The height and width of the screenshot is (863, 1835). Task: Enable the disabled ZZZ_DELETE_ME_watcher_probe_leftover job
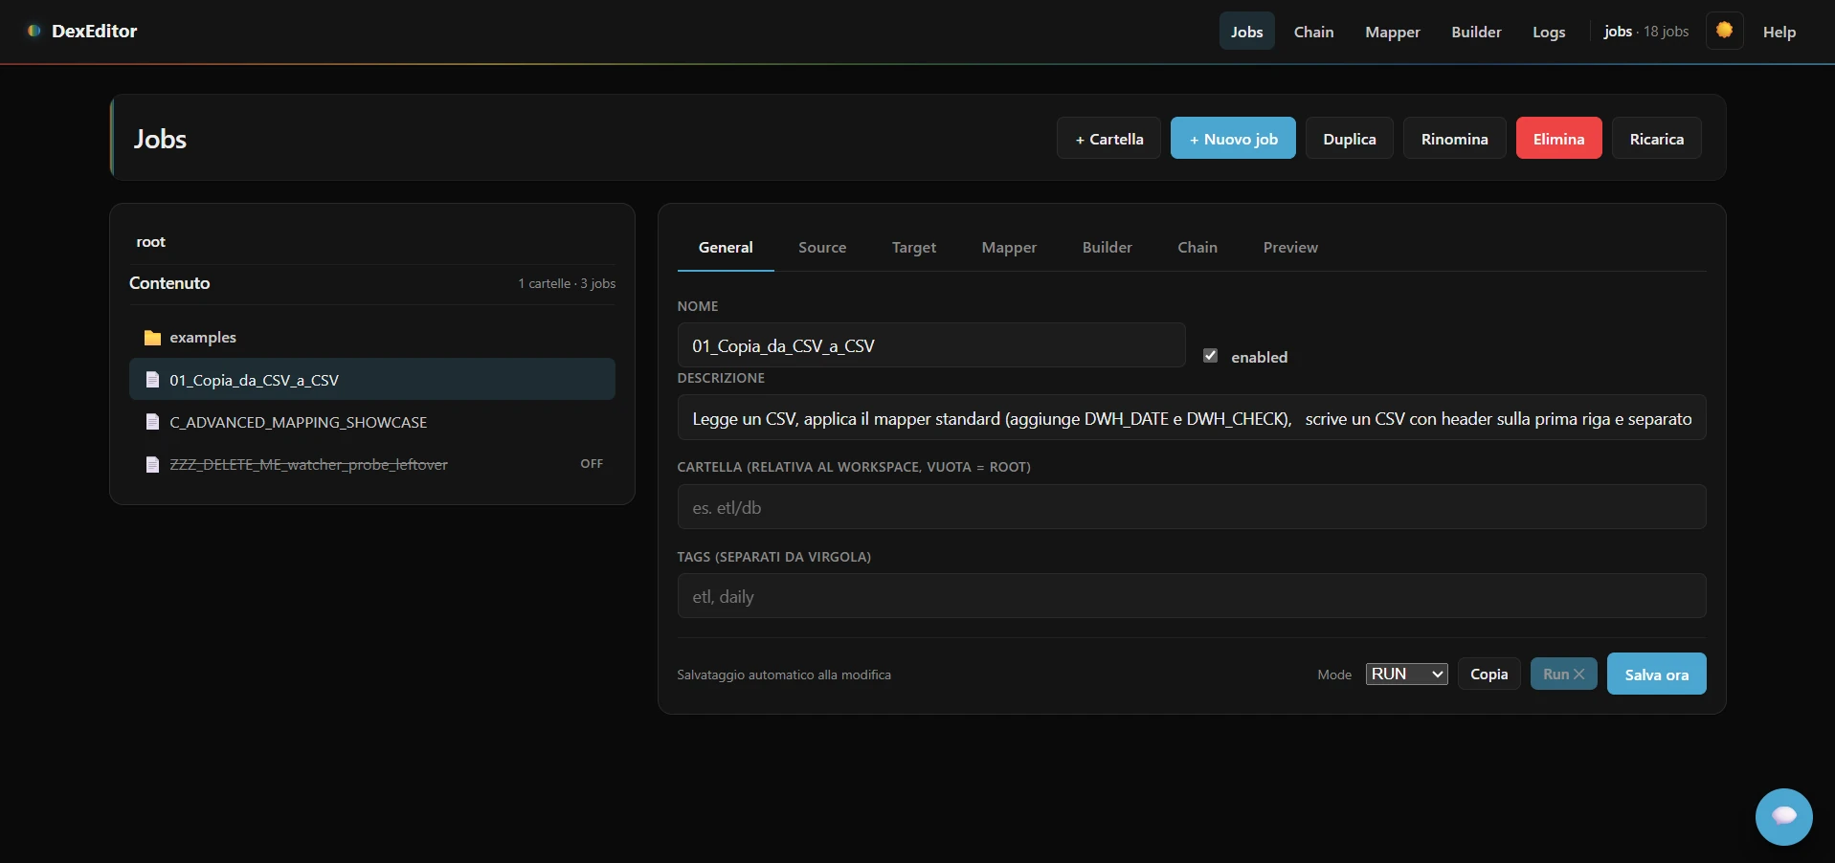(x=592, y=464)
